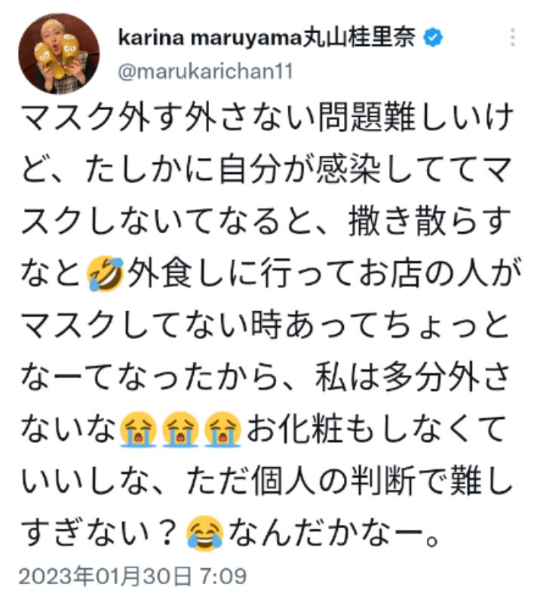Click the blue verified badge

coord(433,37)
